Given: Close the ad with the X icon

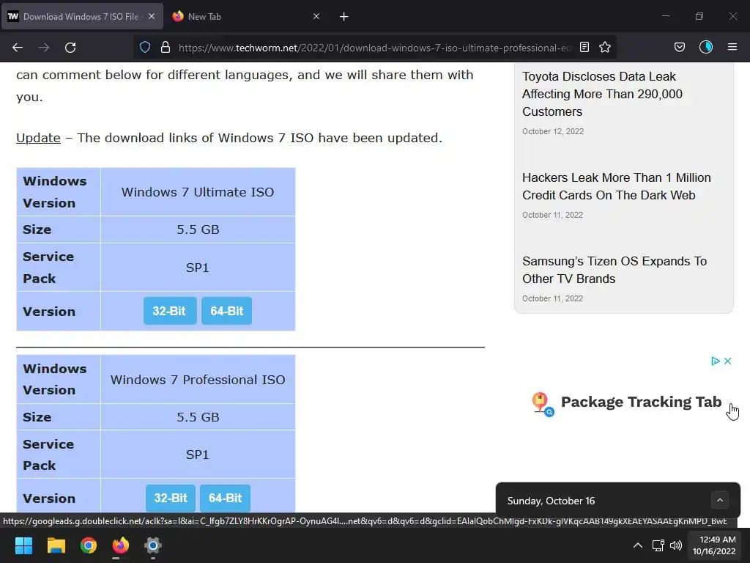Looking at the screenshot, I should (x=727, y=361).
